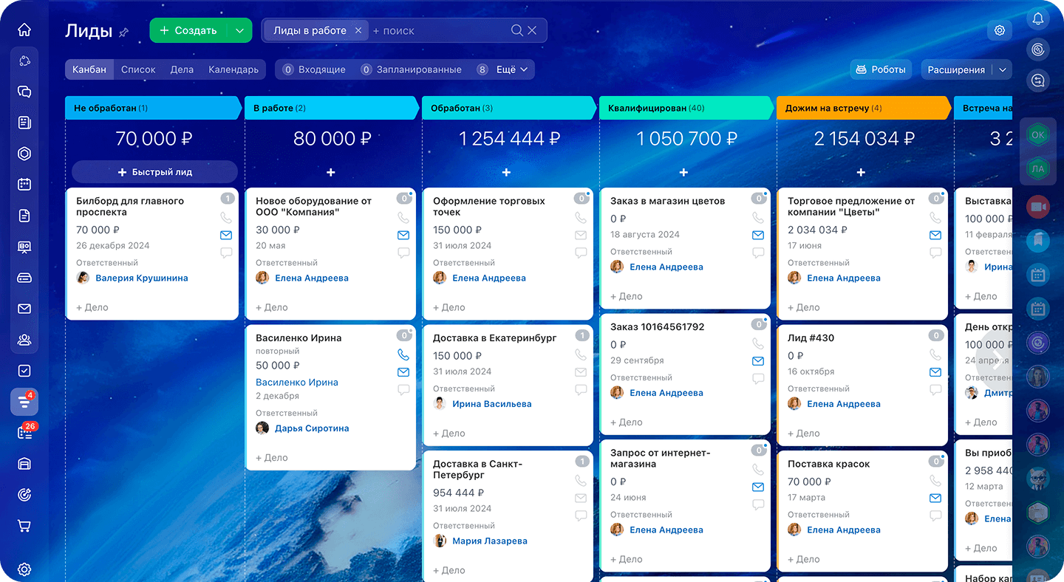Click the pin icon next to Лиды title
Screen dimensions: 1064x582
124,32
